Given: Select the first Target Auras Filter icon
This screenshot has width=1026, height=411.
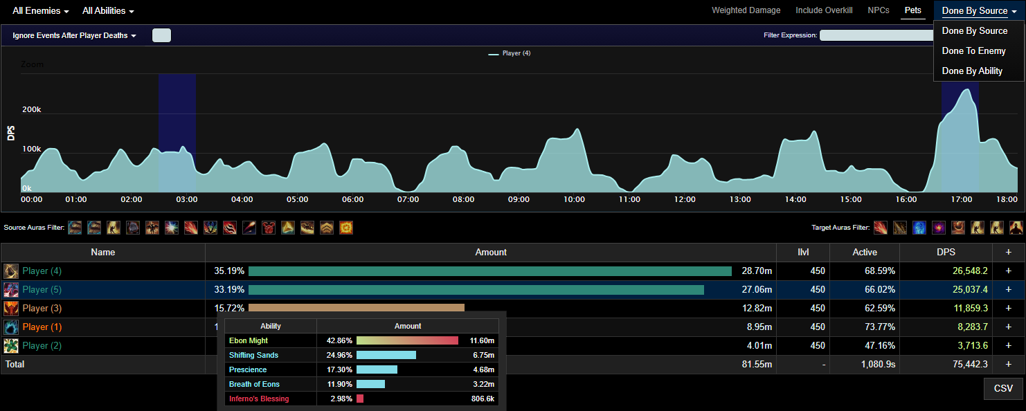Looking at the screenshot, I should [881, 228].
